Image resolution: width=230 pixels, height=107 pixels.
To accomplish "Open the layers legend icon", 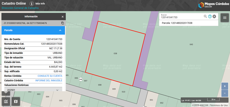I will 6,101.
